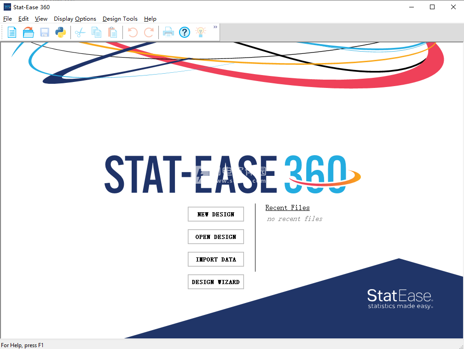Open the Design Tools menu

coord(120,19)
